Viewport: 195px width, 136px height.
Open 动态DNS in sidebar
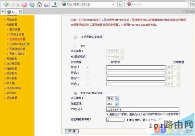click(x=11, y=93)
